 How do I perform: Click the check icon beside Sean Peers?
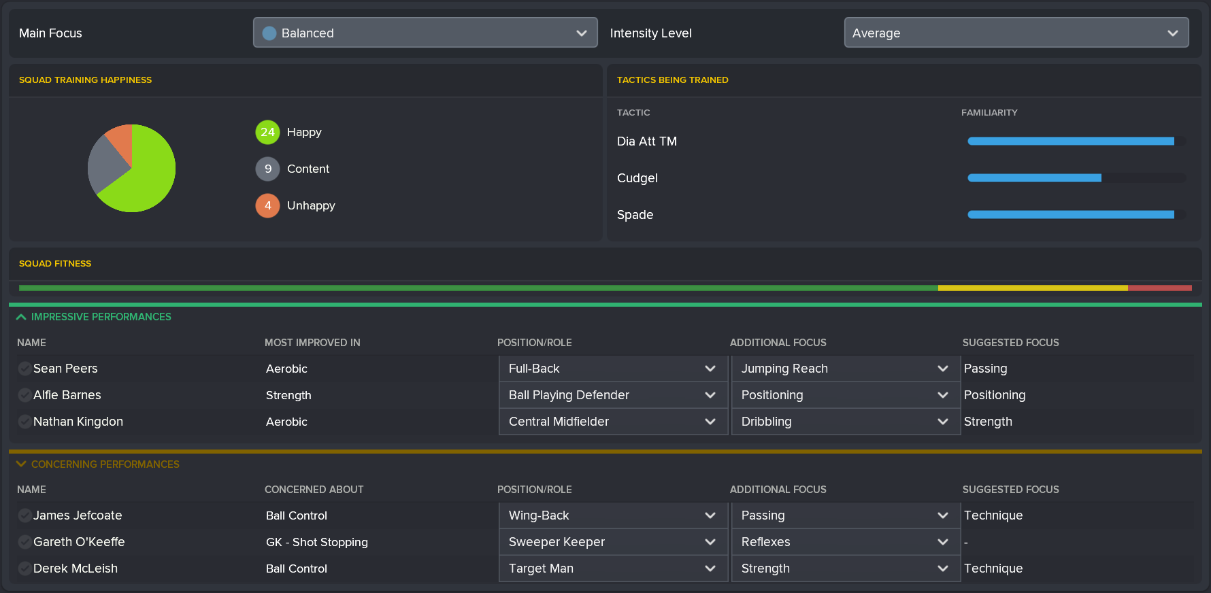coord(24,369)
